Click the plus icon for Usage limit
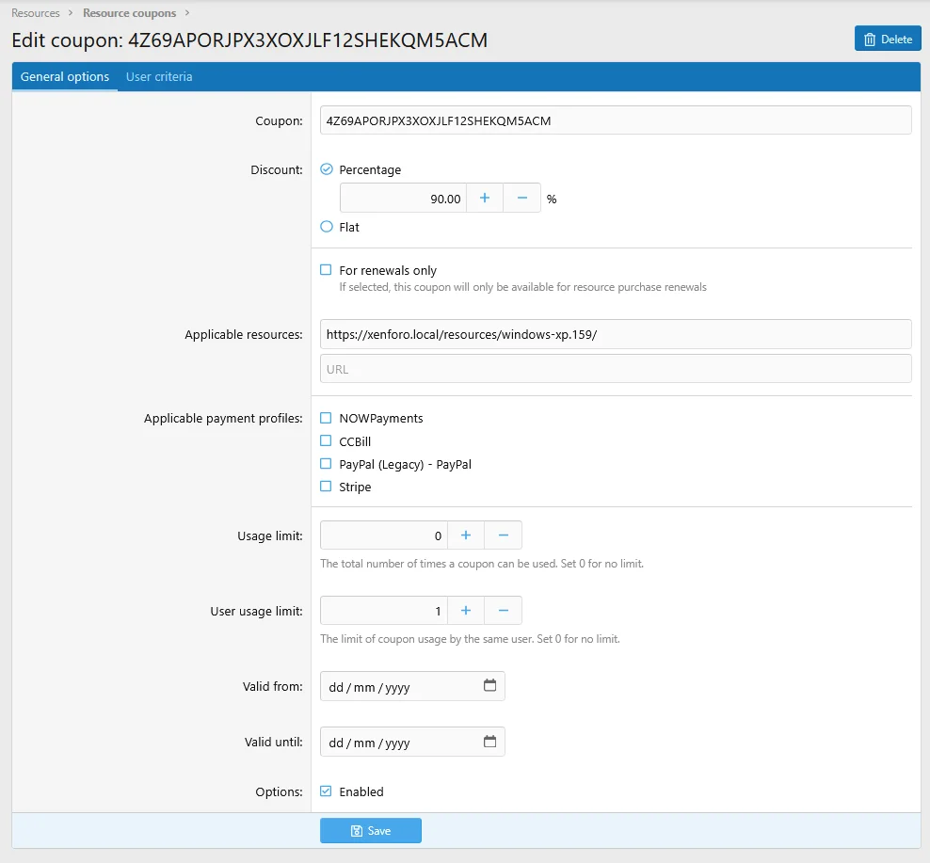Image resolution: width=930 pixels, height=863 pixels. (465, 535)
